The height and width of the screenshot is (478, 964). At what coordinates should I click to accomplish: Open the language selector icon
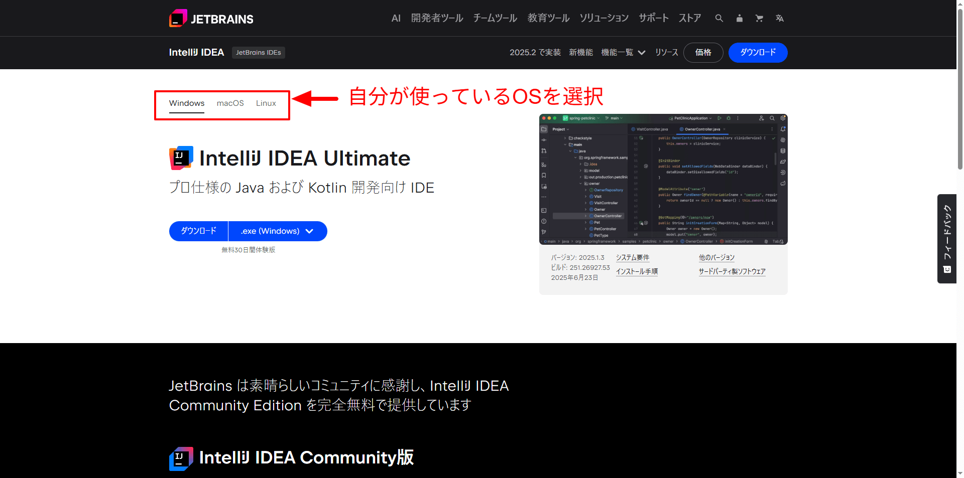779,18
